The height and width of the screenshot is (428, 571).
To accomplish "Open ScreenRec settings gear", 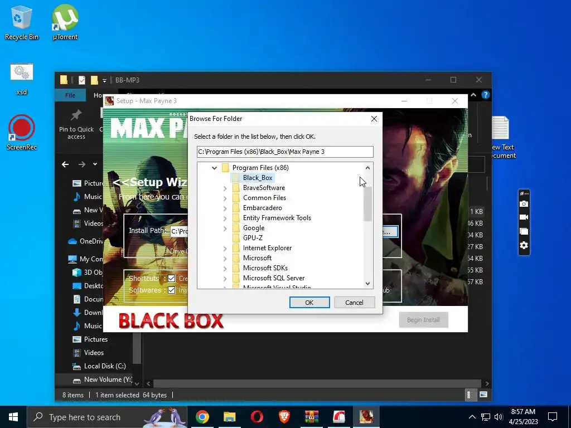I will (x=524, y=245).
